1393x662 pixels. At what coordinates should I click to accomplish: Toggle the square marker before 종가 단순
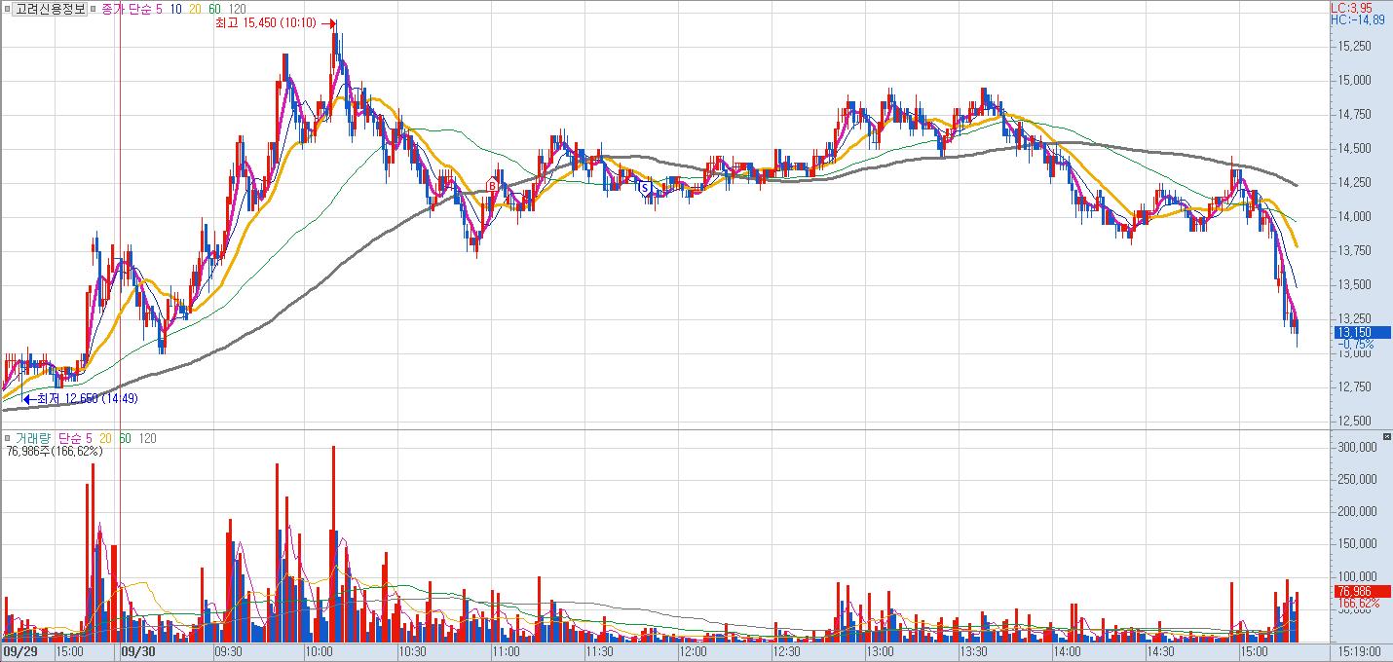(94, 9)
